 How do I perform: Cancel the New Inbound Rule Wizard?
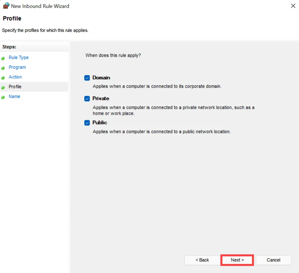(273, 260)
